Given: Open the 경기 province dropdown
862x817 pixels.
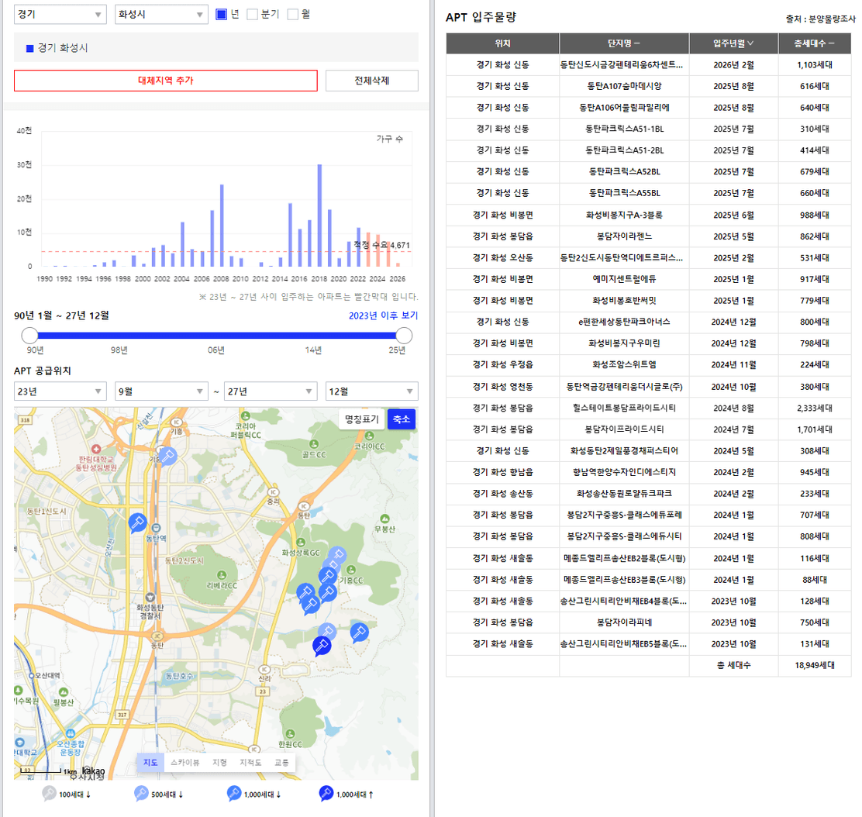Looking at the screenshot, I should click(x=60, y=14).
